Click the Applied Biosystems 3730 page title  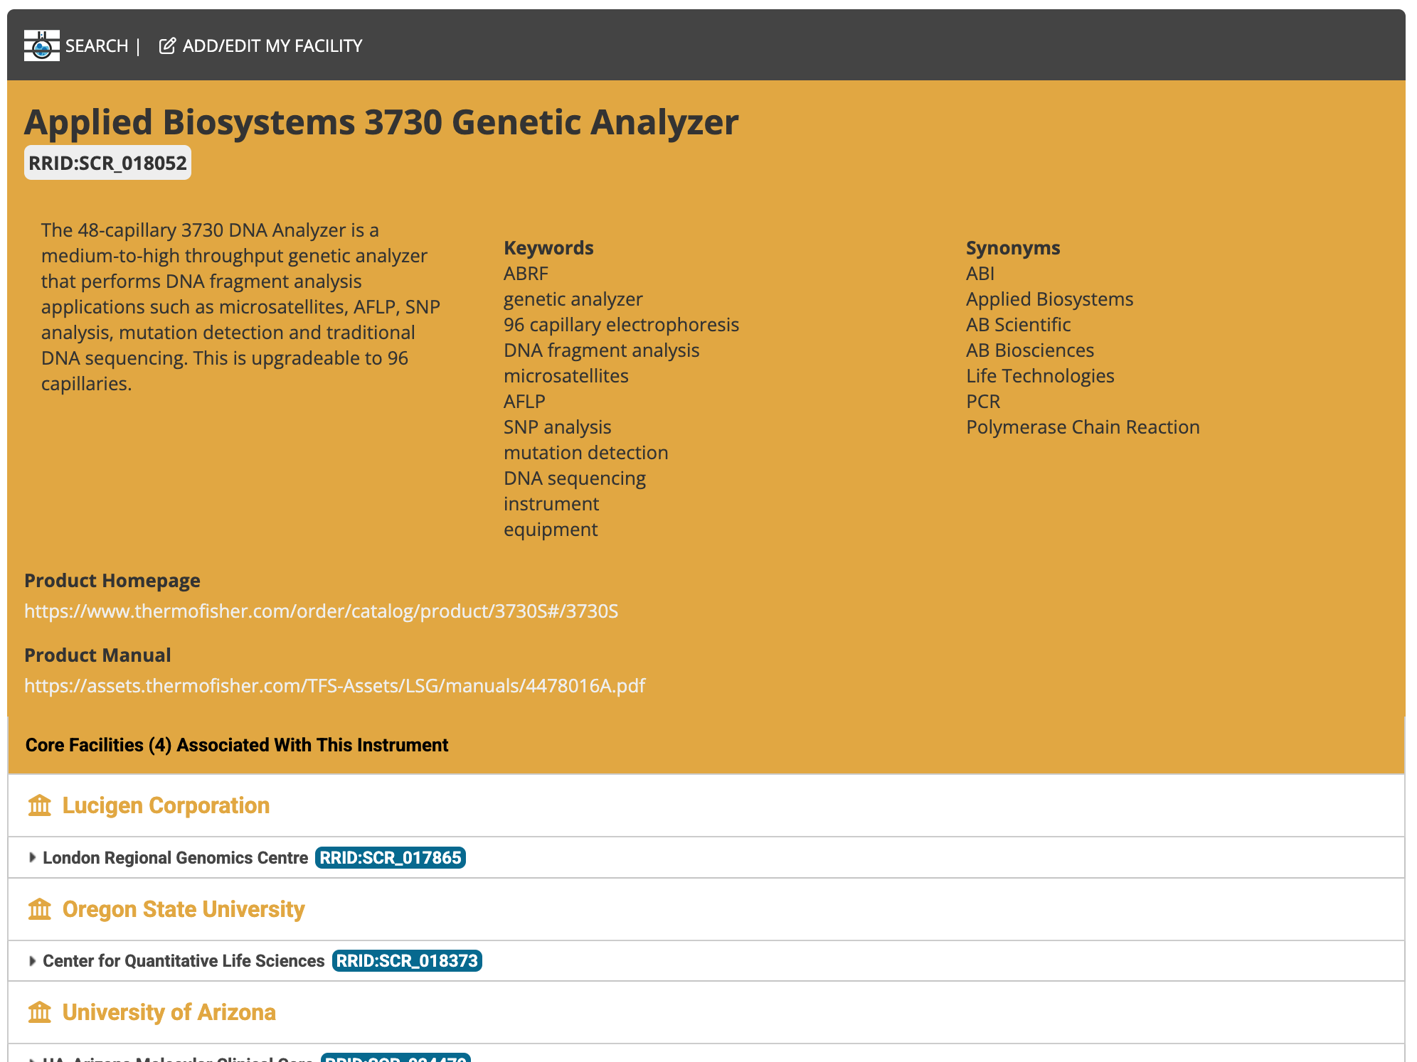point(381,122)
